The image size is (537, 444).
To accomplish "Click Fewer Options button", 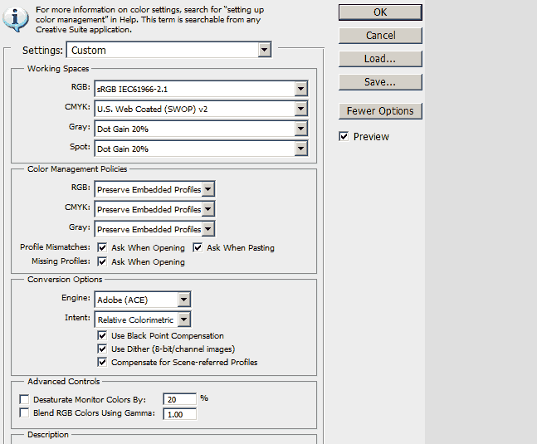I will click(380, 111).
